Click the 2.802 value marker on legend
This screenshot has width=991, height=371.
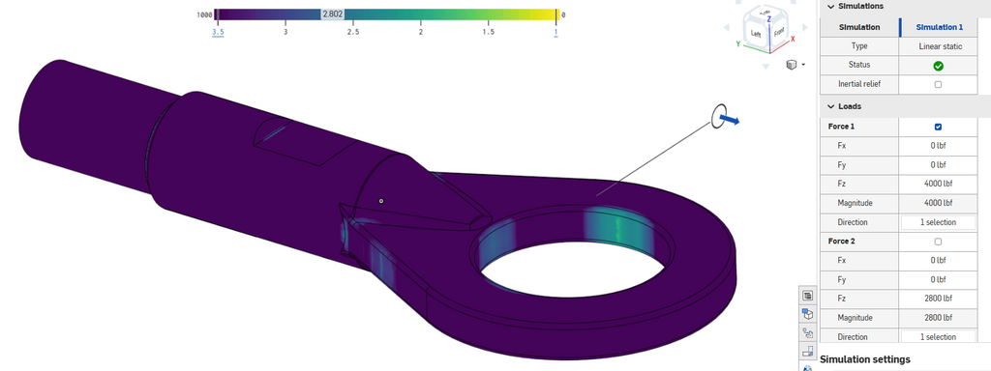tap(333, 14)
